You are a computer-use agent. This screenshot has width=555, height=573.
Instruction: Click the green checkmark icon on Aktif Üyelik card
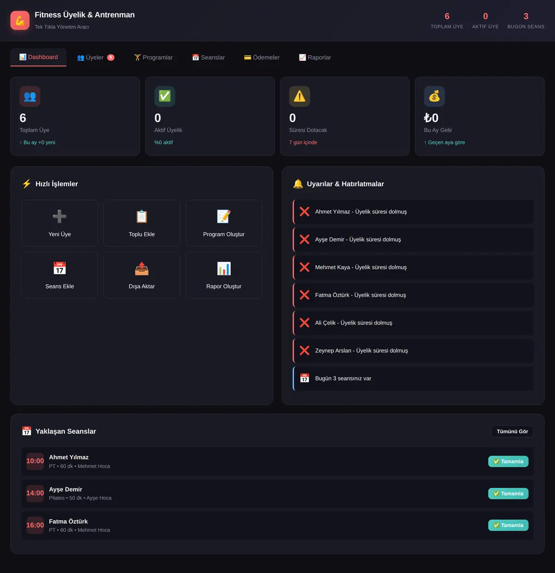pos(165,96)
